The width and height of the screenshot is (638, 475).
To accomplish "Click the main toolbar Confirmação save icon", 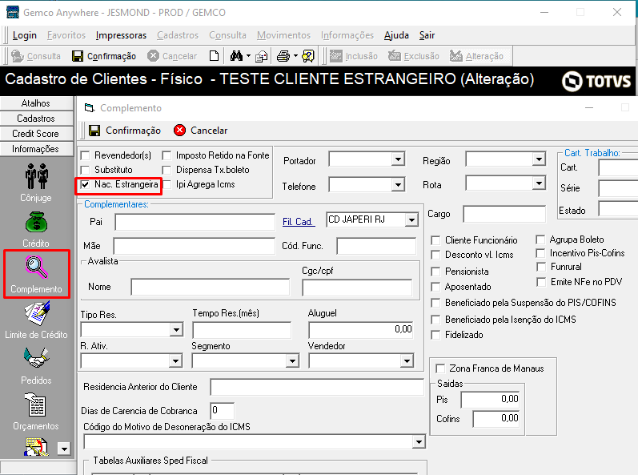I will coord(78,56).
